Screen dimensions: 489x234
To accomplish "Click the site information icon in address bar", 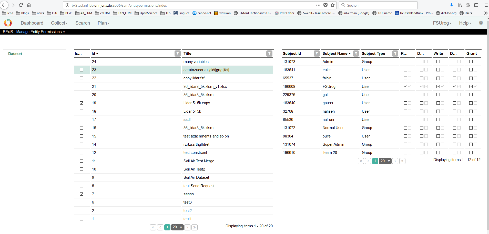I will pos(67,5).
